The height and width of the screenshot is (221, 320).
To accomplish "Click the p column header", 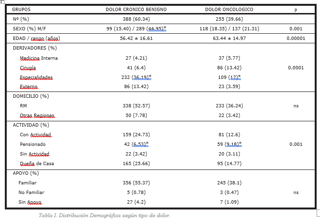I will (296, 10).
